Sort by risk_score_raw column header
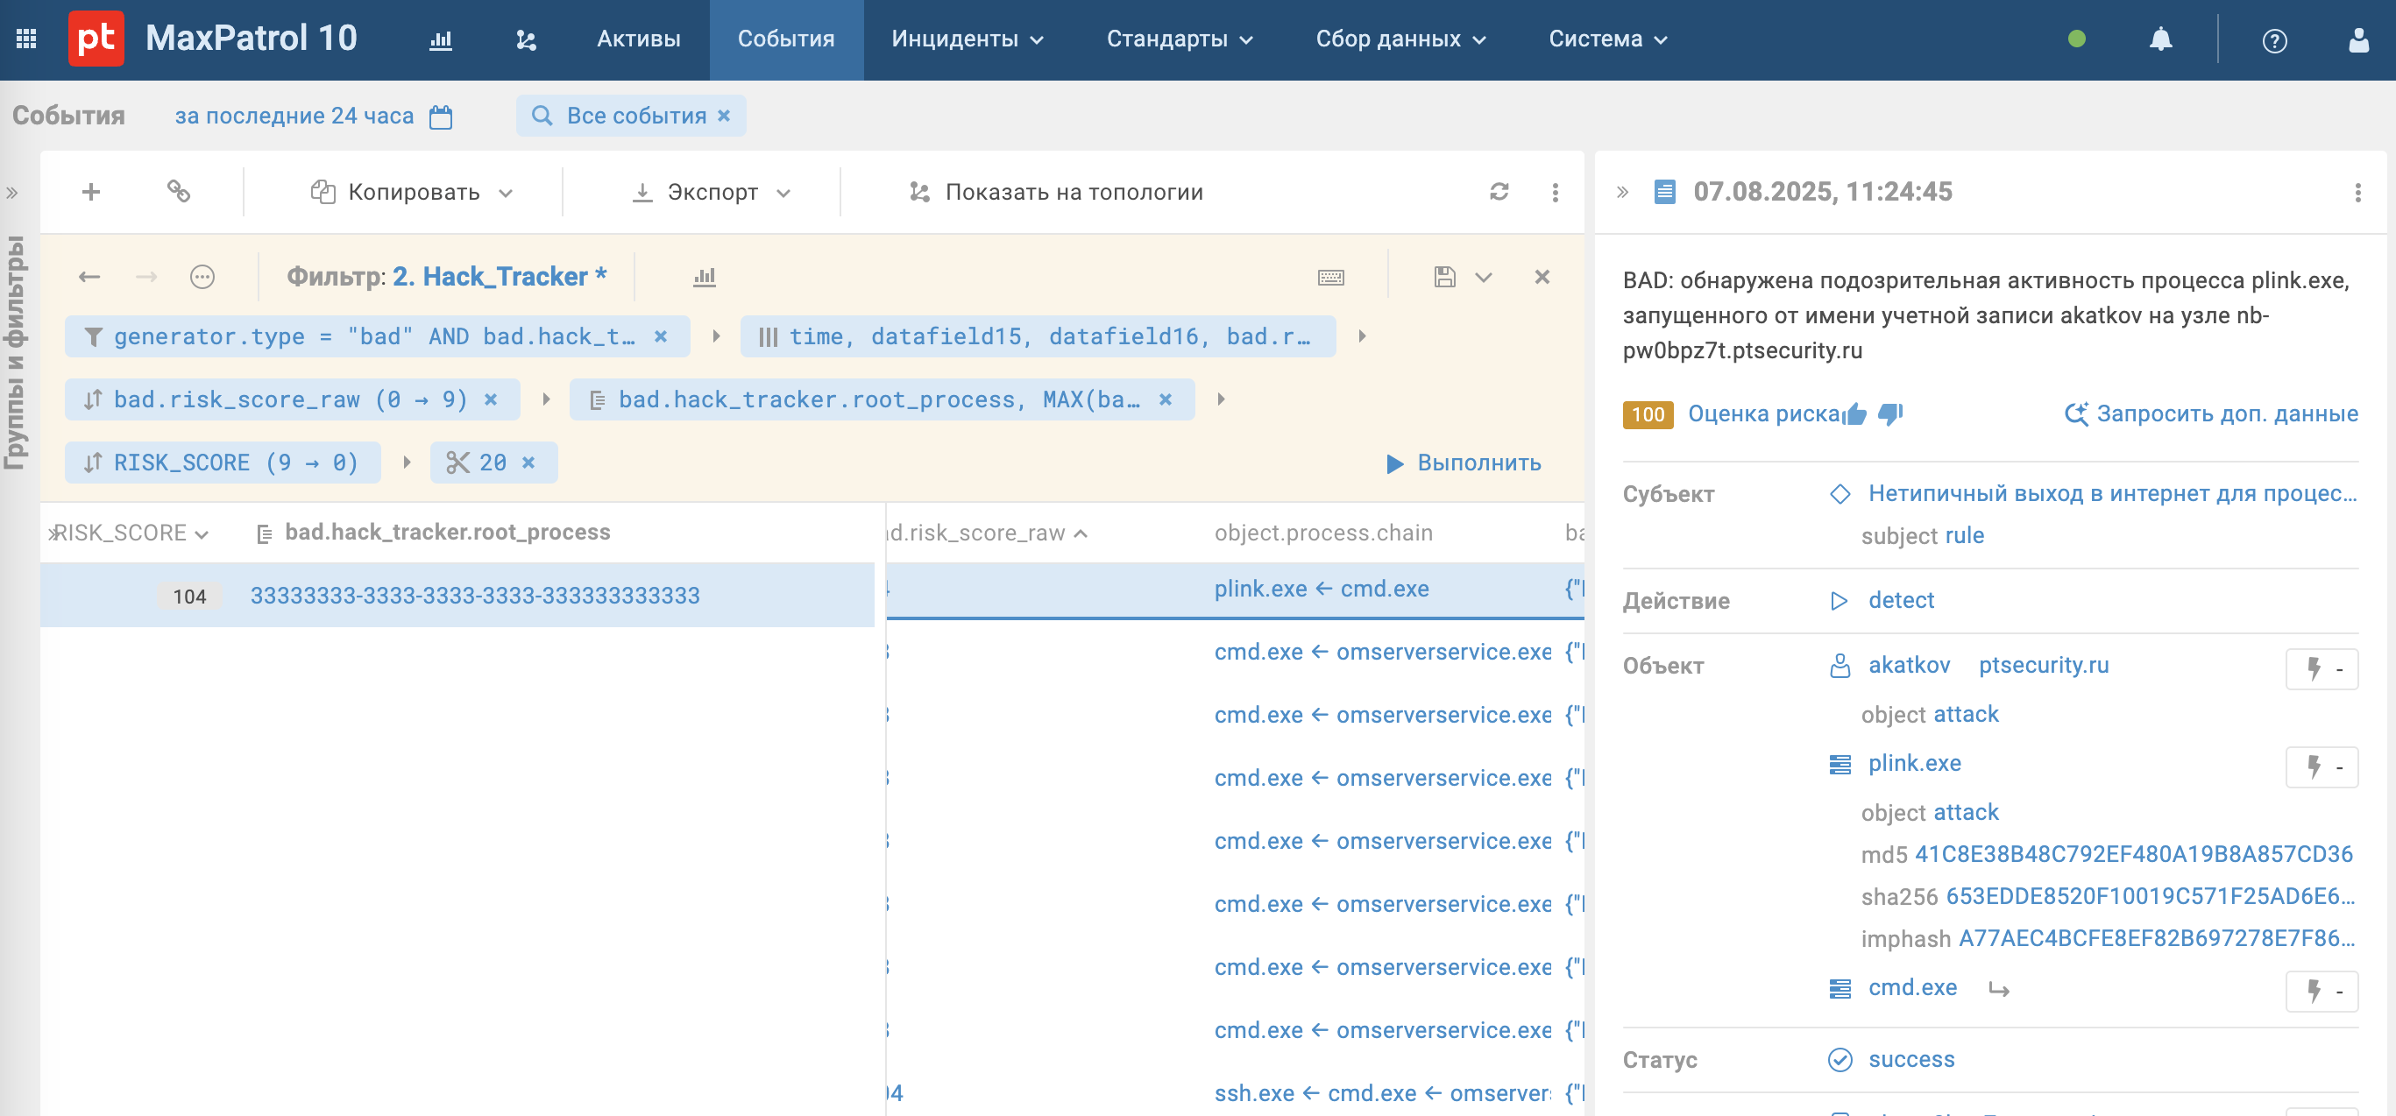Image resolution: width=2396 pixels, height=1116 pixels. click(987, 533)
